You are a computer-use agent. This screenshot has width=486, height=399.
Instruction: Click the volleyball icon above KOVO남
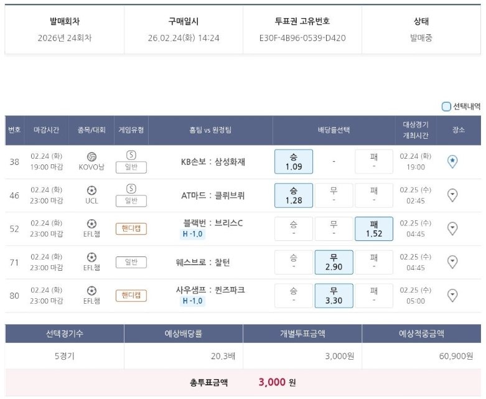91,156
